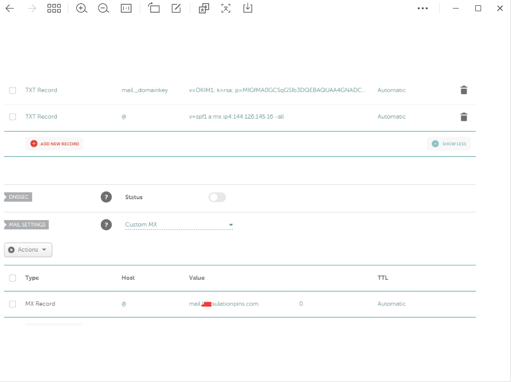
Task: Click Automatic TTL for the MX Record
Action: (392, 303)
